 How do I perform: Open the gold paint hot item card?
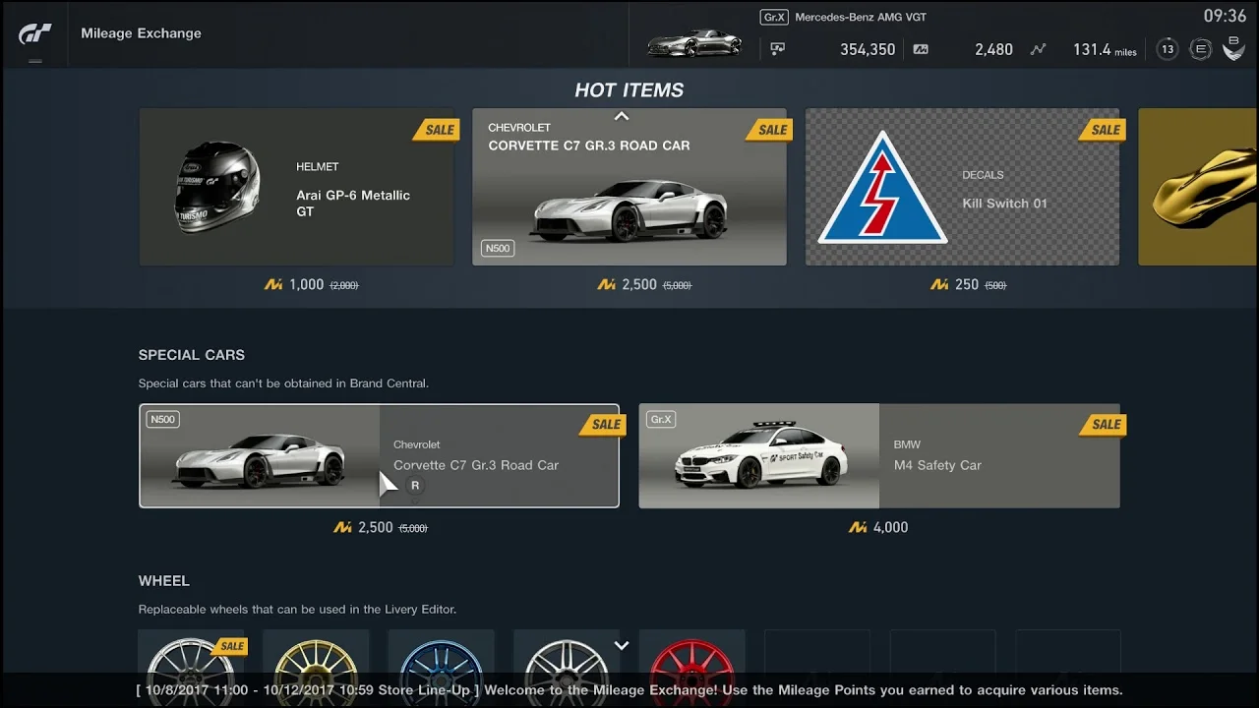click(x=1198, y=187)
